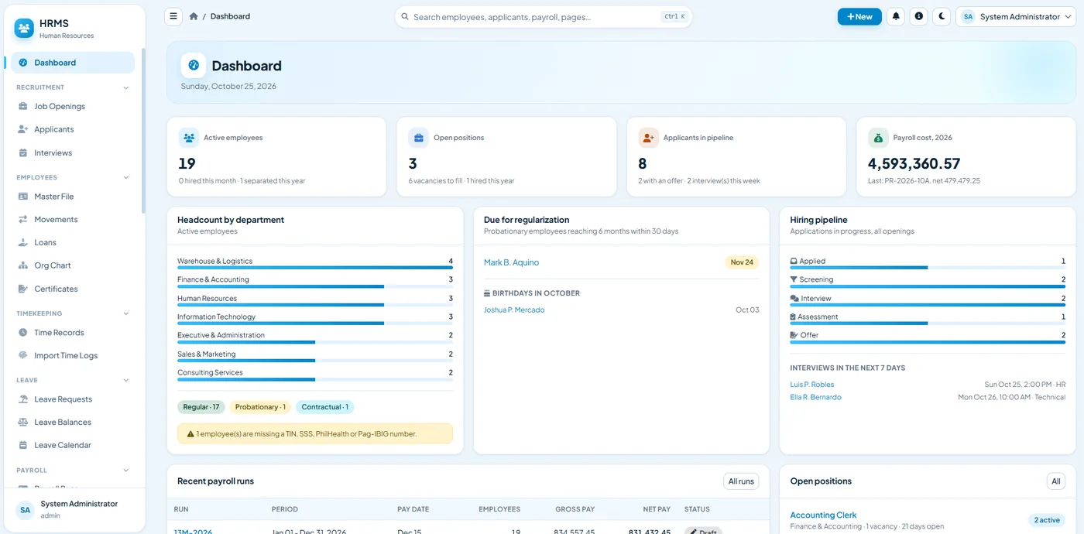The width and height of the screenshot is (1084, 534).
Task: Collapse the Timekeeping sidebar section
Action: (x=126, y=313)
